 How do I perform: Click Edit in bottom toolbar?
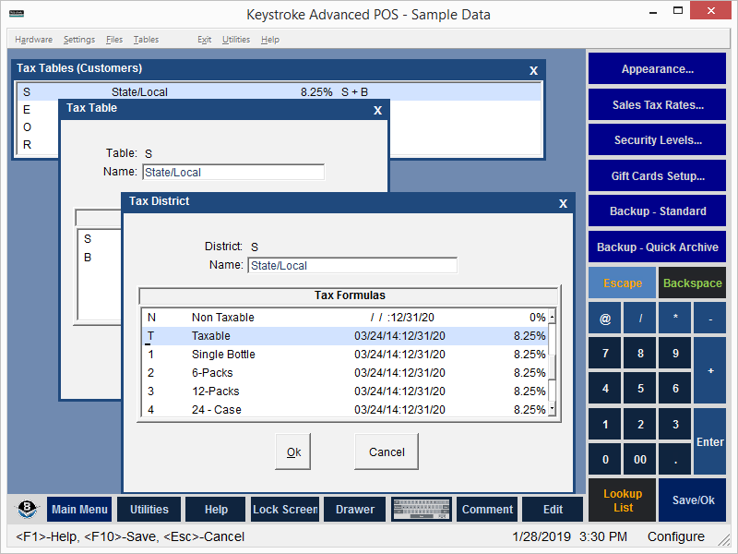click(553, 510)
